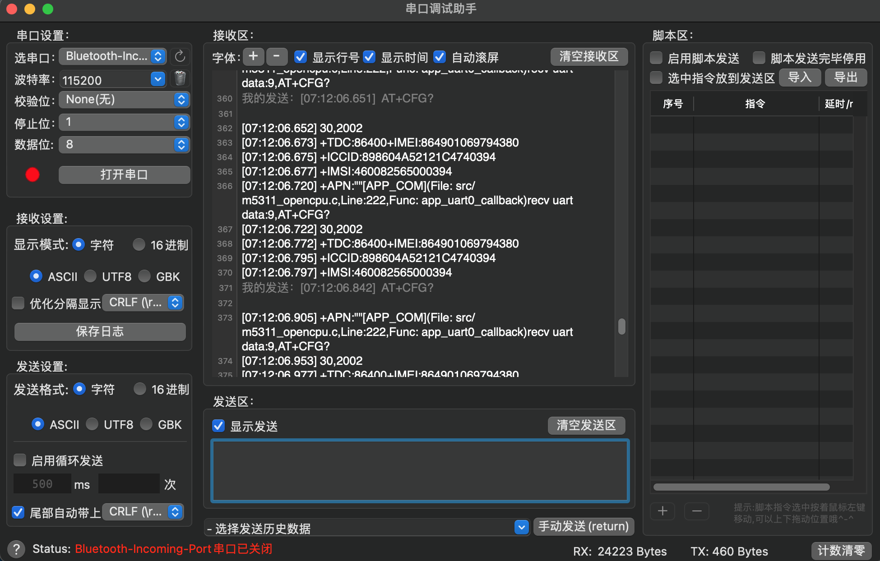Decrease font size with minus button
The width and height of the screenshot is (880, 561).
277,57
